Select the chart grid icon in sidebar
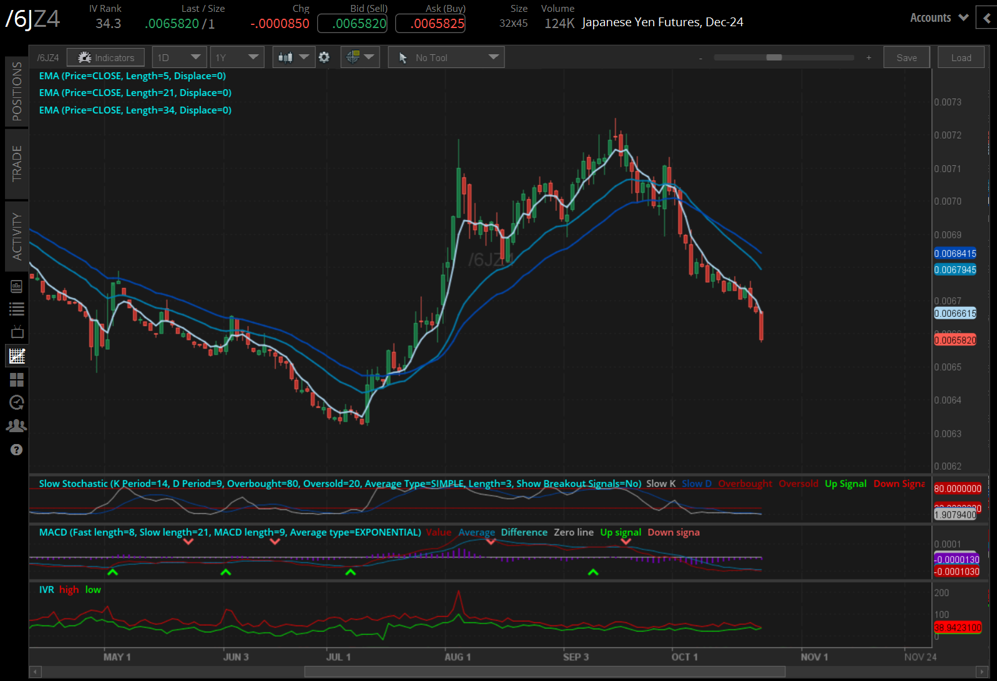 [x=17, y=356]
